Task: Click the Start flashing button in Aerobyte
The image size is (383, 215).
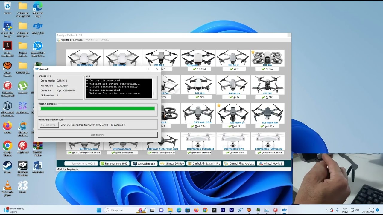Action: 98,135
